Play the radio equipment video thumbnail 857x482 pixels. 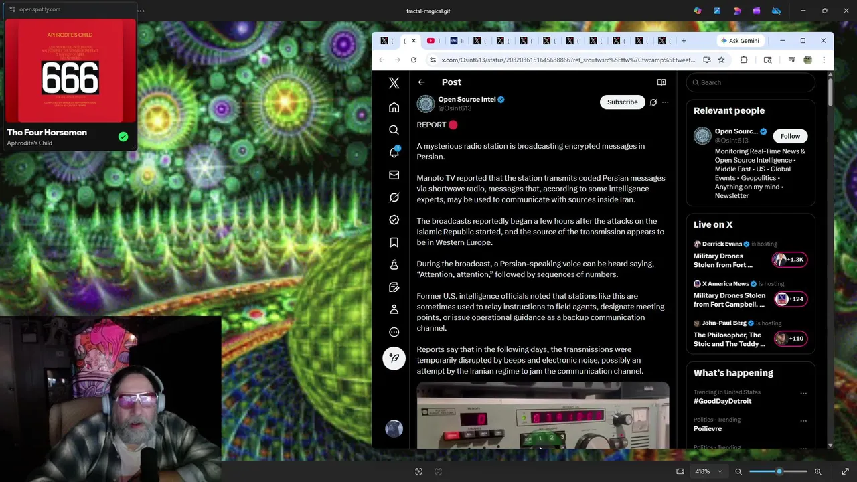[x=542, y=415]
